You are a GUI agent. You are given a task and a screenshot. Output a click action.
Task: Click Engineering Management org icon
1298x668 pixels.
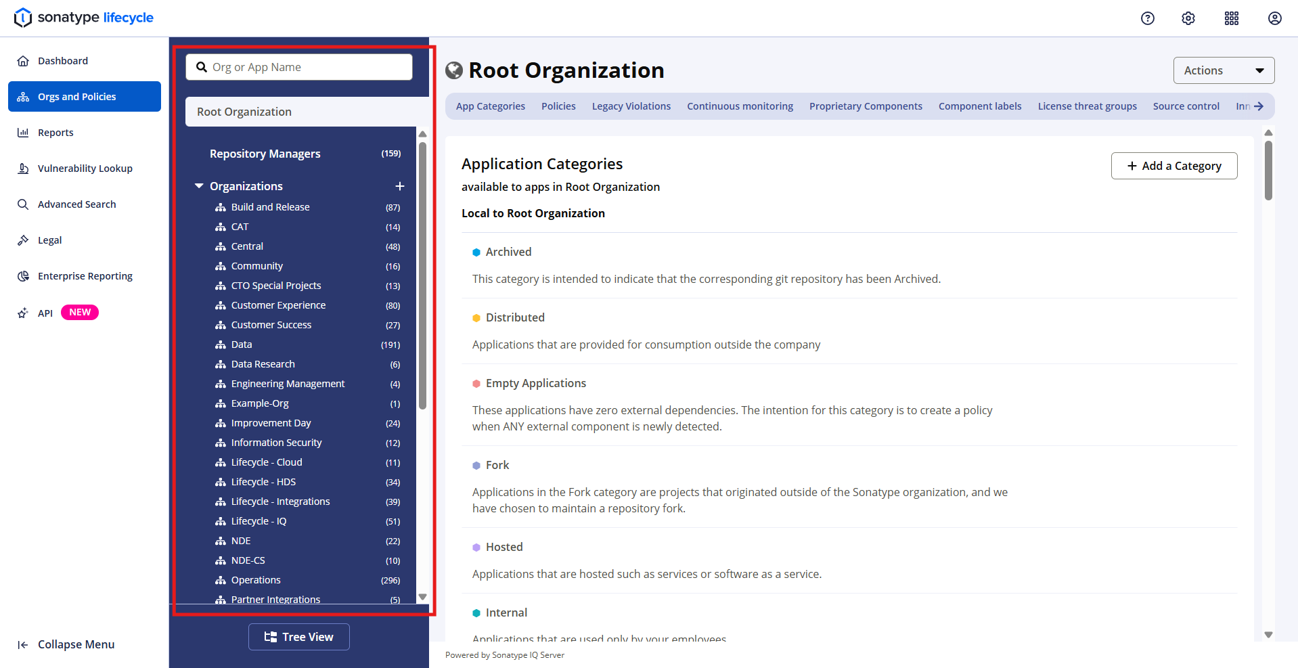coord(221,384)
